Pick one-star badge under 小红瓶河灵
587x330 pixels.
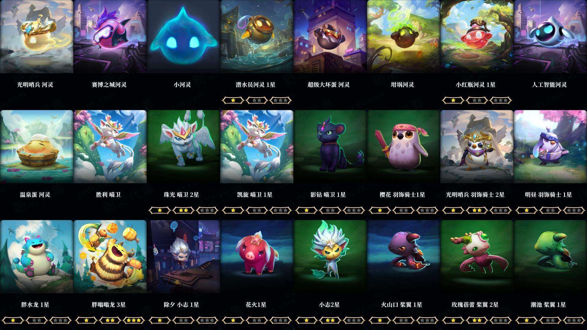[x=453, y=100]
